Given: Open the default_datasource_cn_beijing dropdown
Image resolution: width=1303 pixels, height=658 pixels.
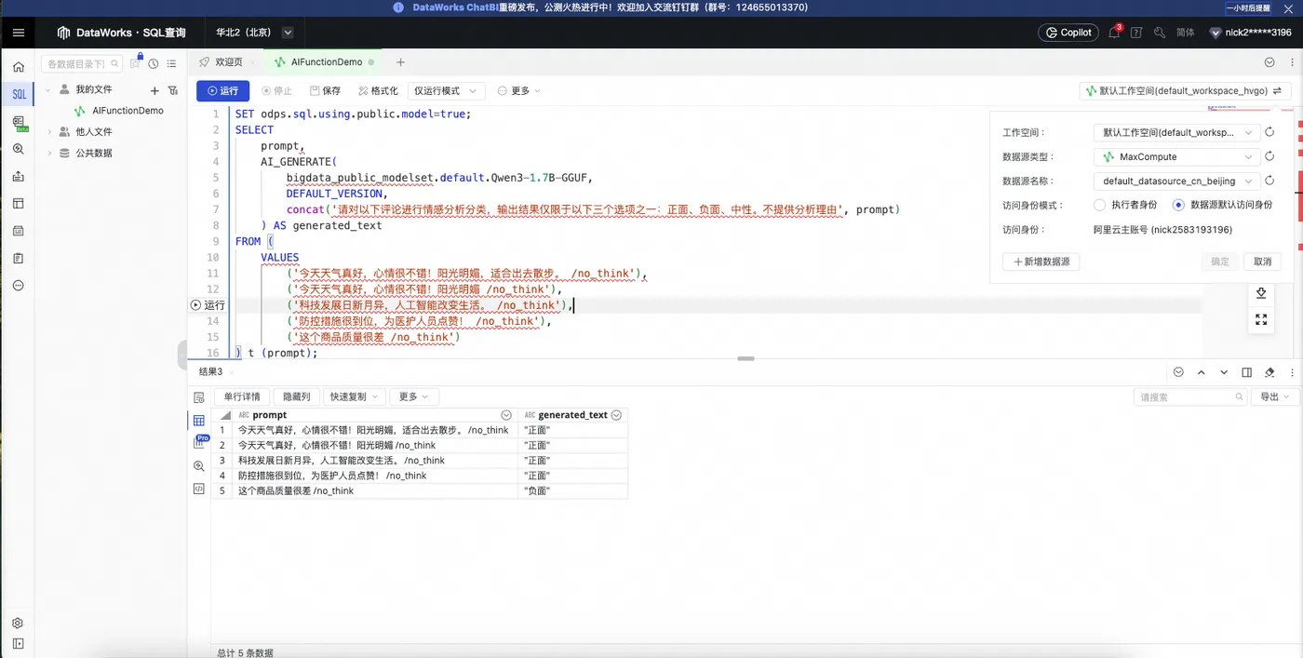Looking at the screenshot, I should 1176,181.
